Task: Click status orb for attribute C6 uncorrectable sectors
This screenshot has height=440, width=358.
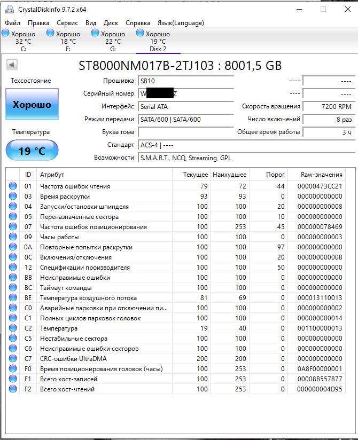Action: (13, 348)
